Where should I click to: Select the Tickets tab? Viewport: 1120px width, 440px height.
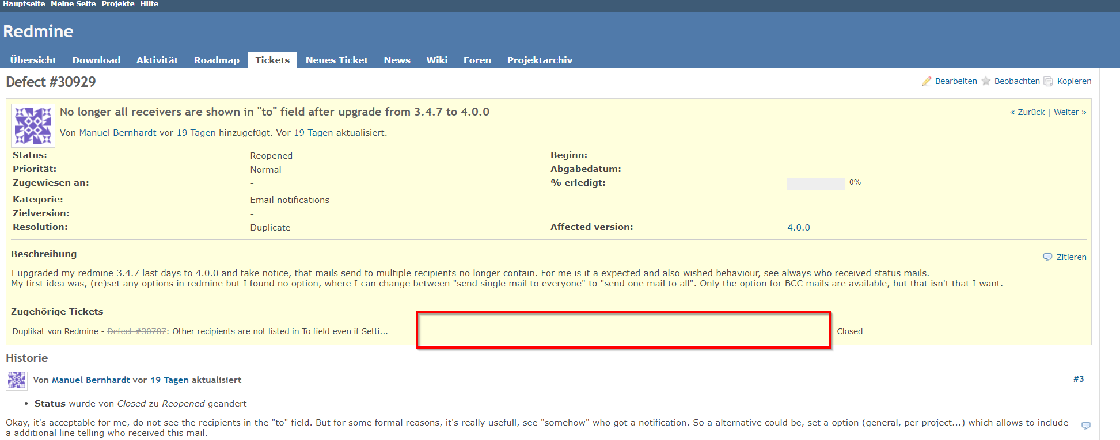tap(272, 60)
